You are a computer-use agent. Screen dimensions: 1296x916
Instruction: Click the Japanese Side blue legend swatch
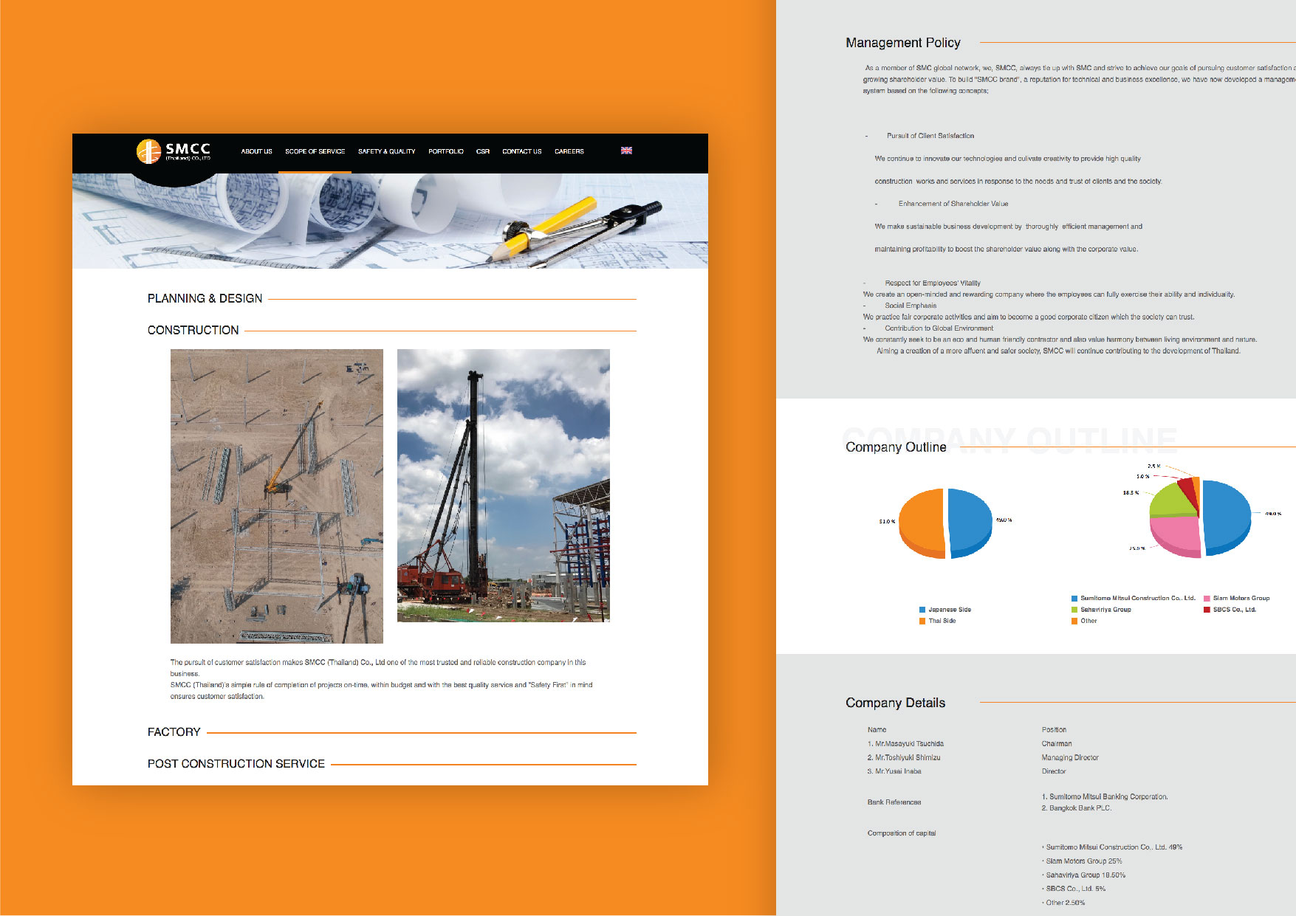coord(922,610)
